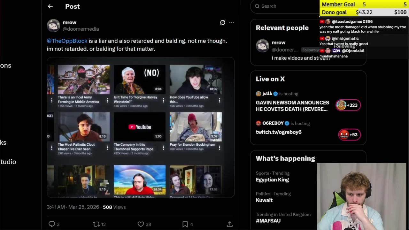Share the post using the share icon
409x230 pixels.
[230, 224]
